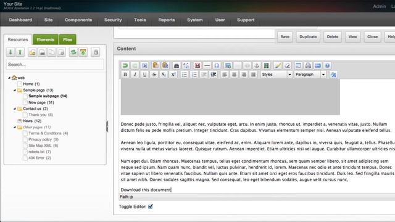Apply strikethrough formatting
Image resolution: width=395 pixels, height=222 pixels.
[154, 75]
